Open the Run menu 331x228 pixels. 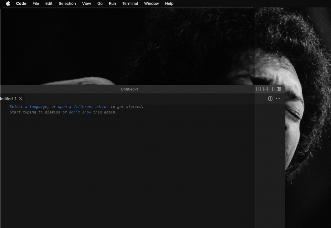[x=112, y=4]
